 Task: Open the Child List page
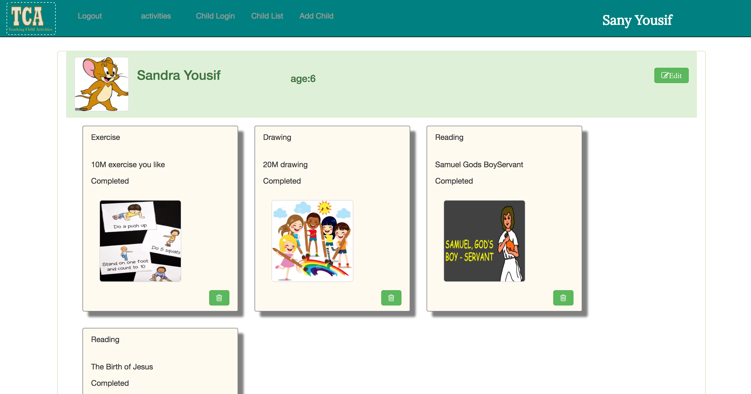[x=267, y=16]
